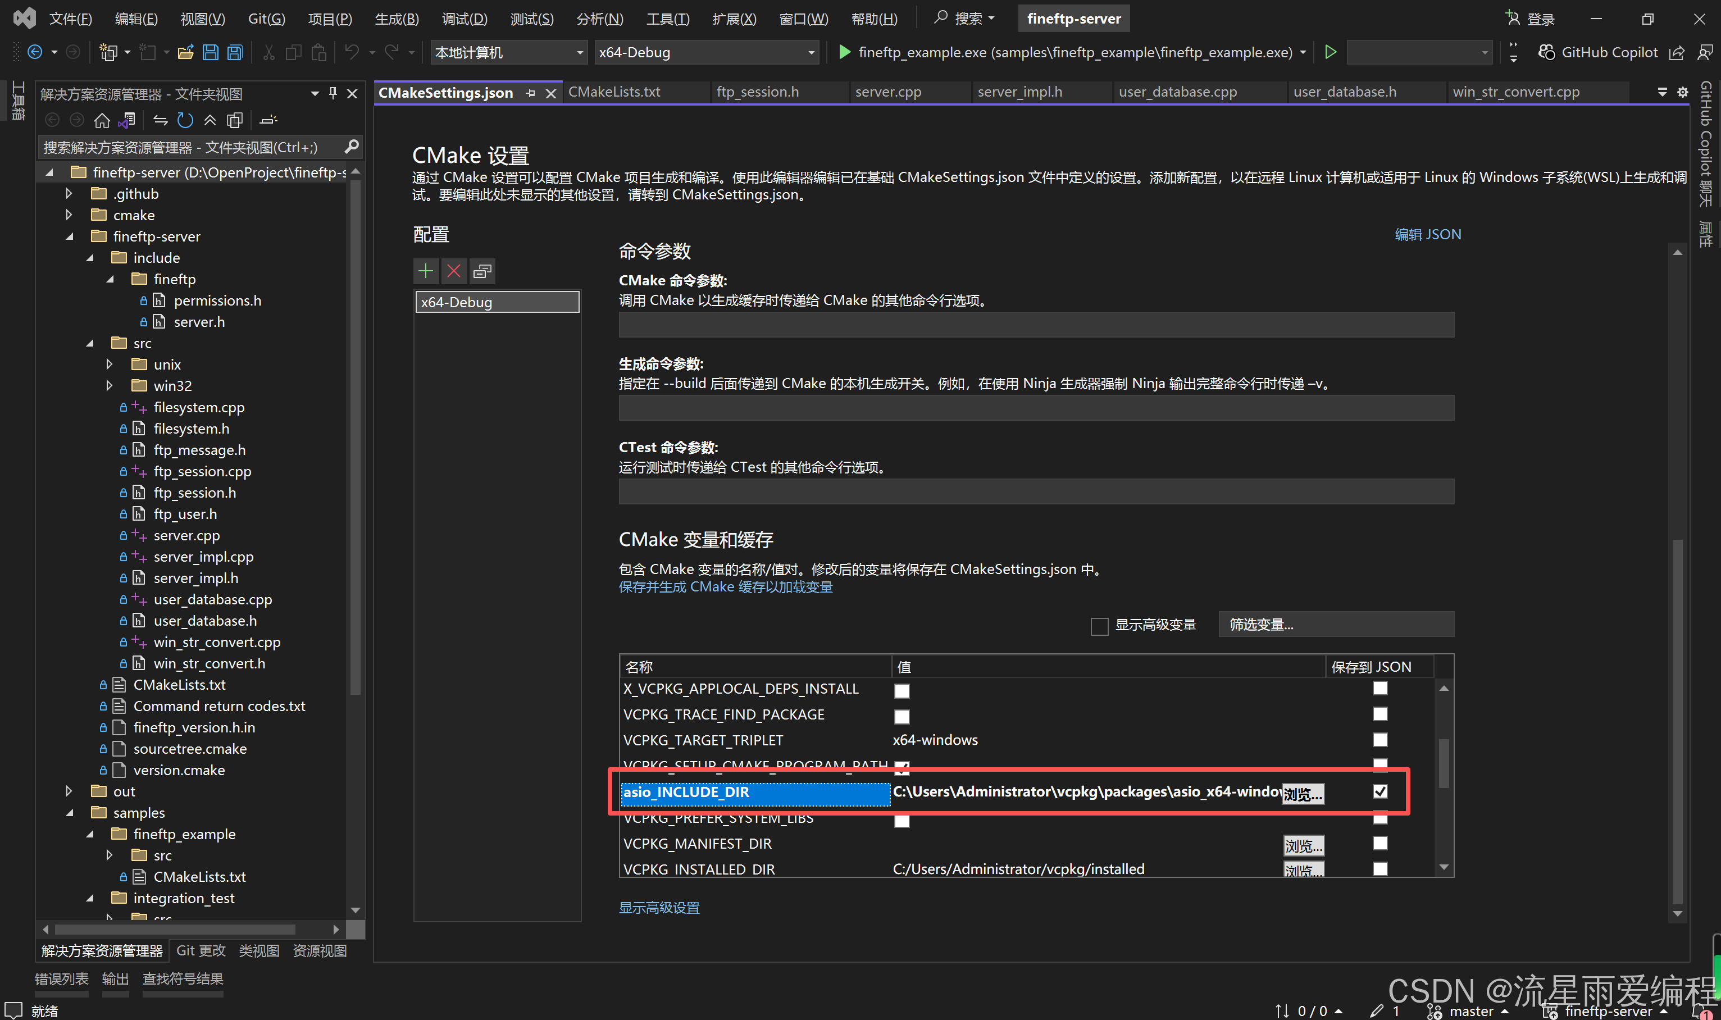The image size is (1721, 1020).
Task: Toggle VCPKG_TRACE_FIND_PACKAGE value checkbox
Action: pyautogui.click(x=902, y=716)
